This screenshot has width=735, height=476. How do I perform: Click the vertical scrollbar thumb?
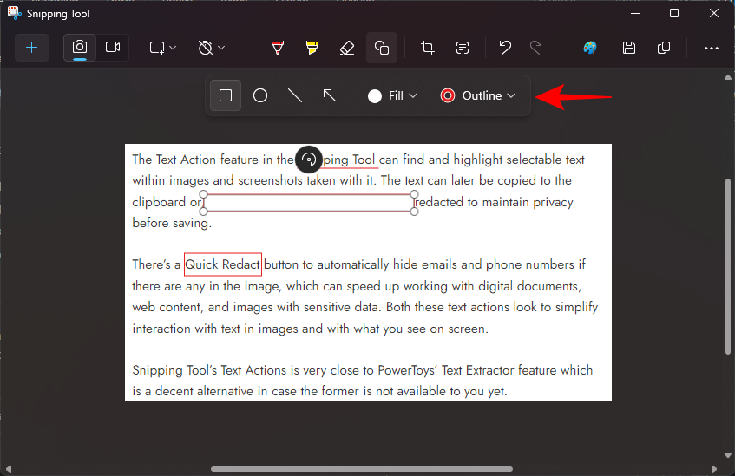pos(727,266)
